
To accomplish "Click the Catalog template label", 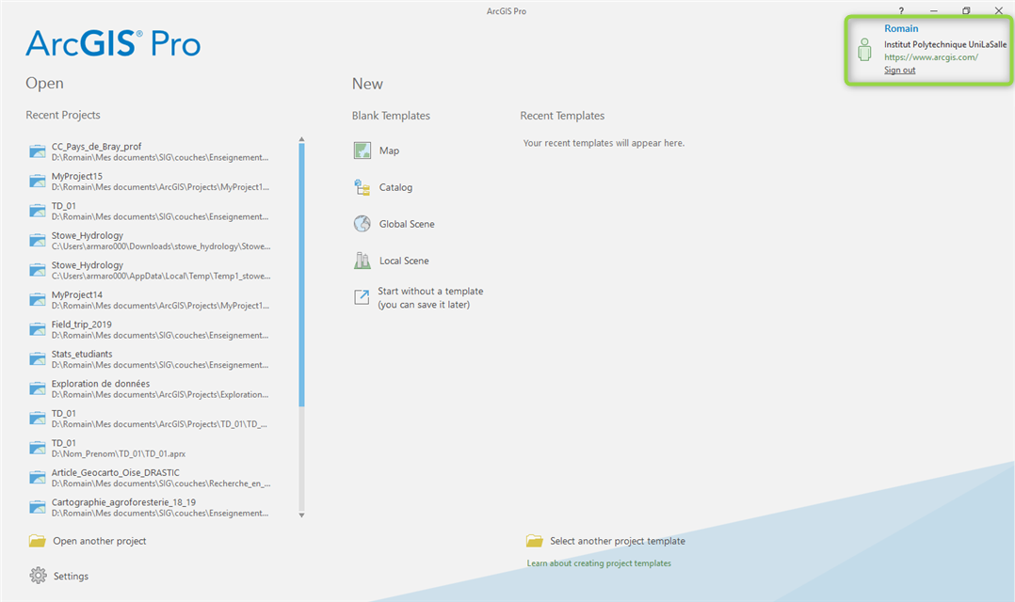I will point(395,187).
